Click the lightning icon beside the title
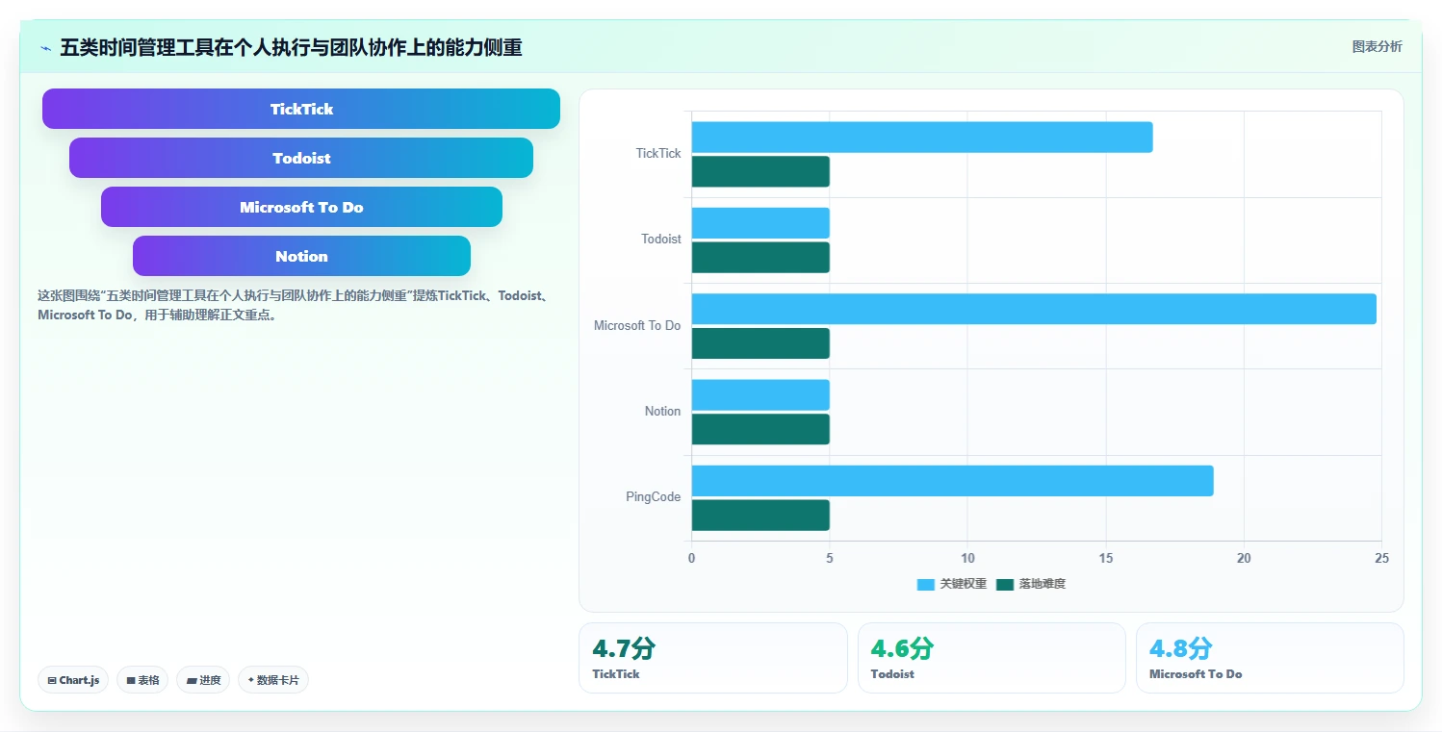The image size is (1442, 732). [45, 48]
